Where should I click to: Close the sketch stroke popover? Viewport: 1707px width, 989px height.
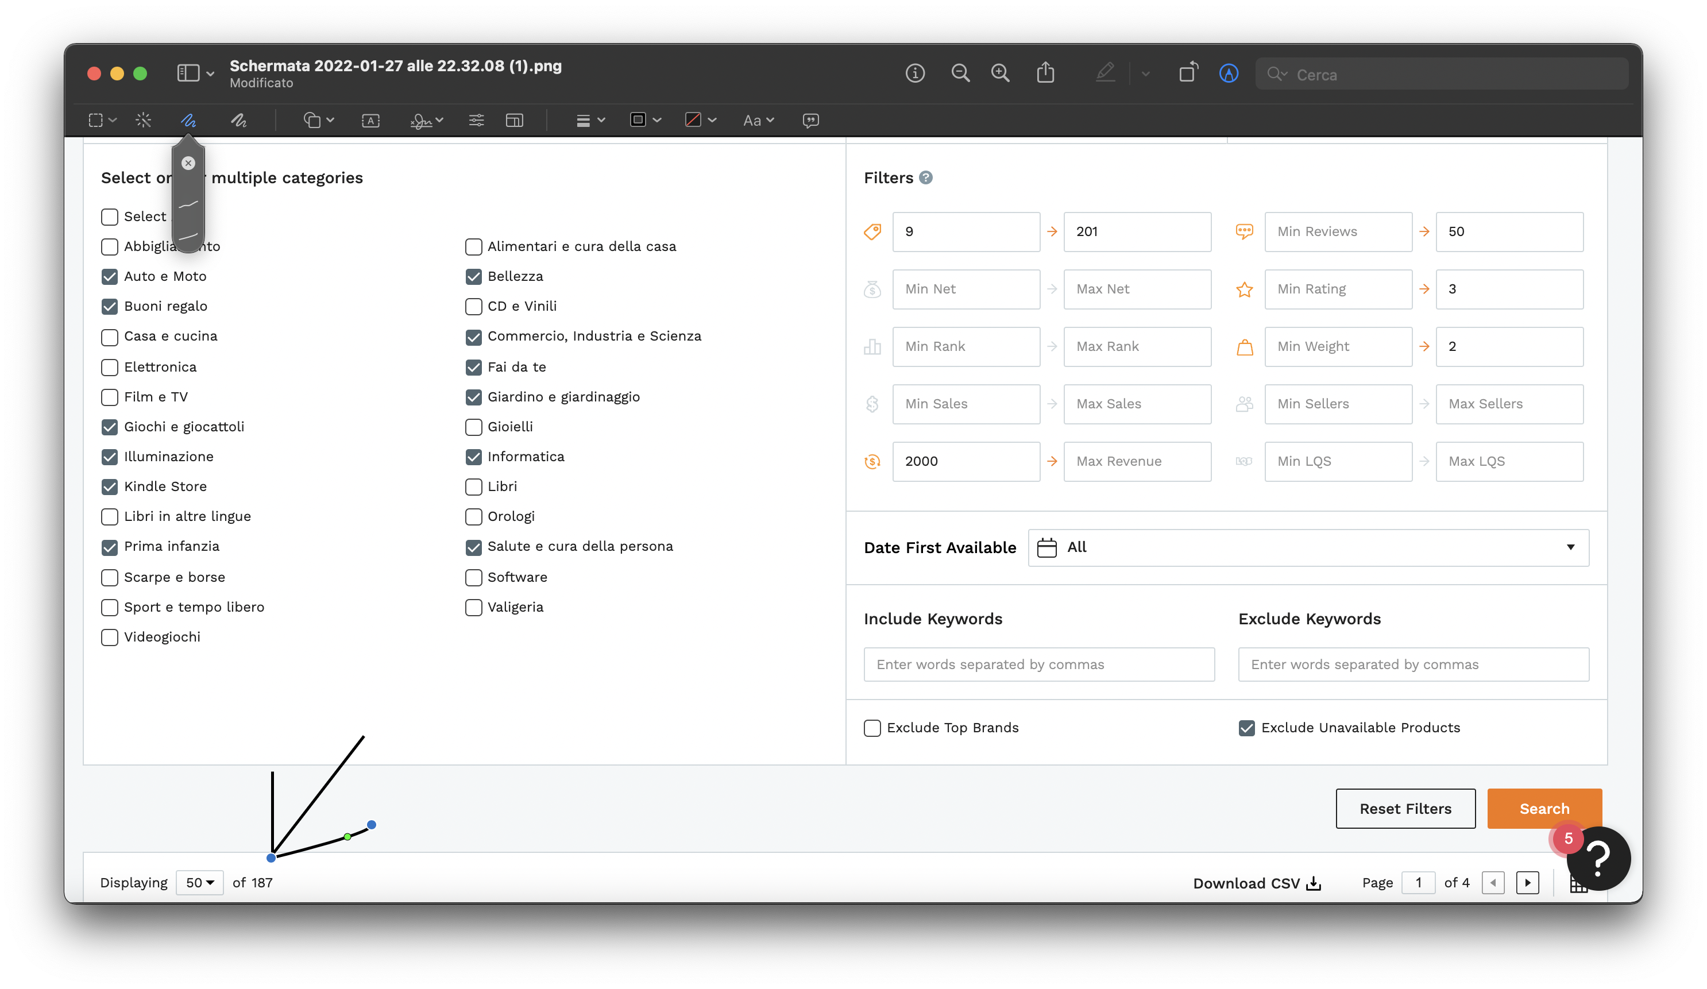coord(188,163)
